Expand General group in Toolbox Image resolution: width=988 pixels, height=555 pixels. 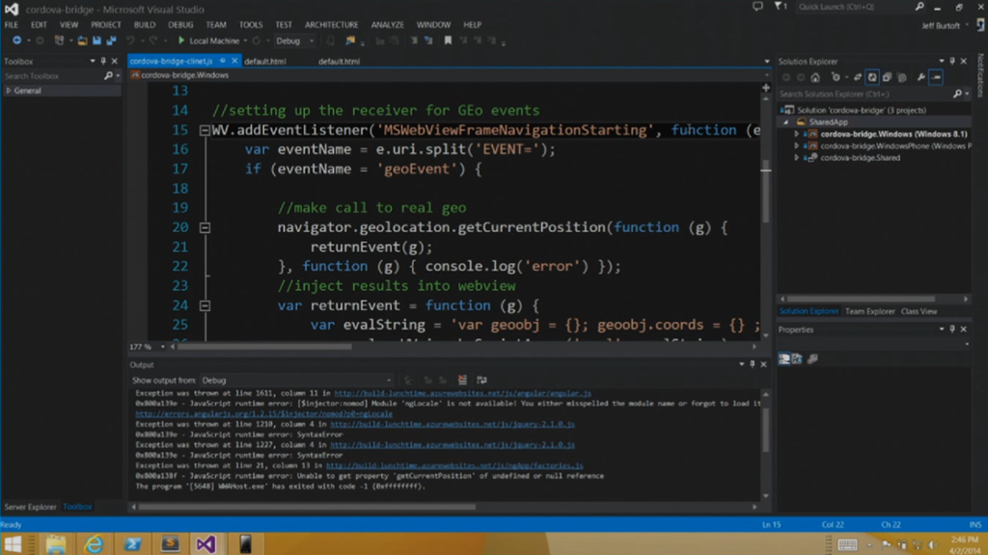coord(9,91)
